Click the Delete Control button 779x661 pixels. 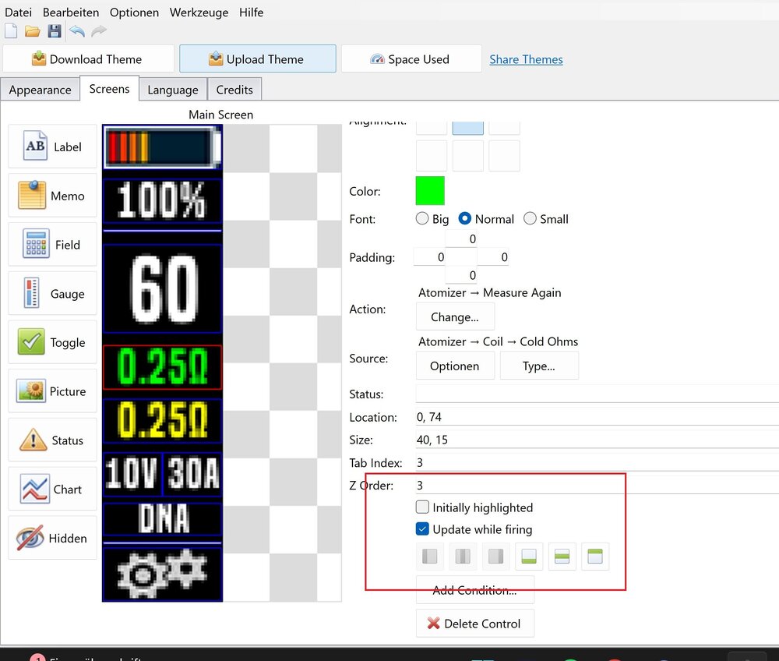474,623
